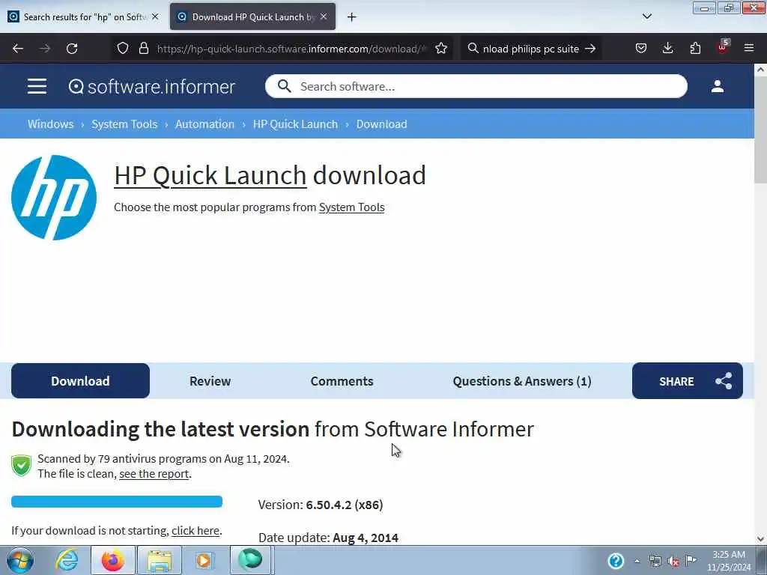This screenshot has width=767, height=575.
Task: Close the Download HP Quick Launch tab
Action: point(324,16)
